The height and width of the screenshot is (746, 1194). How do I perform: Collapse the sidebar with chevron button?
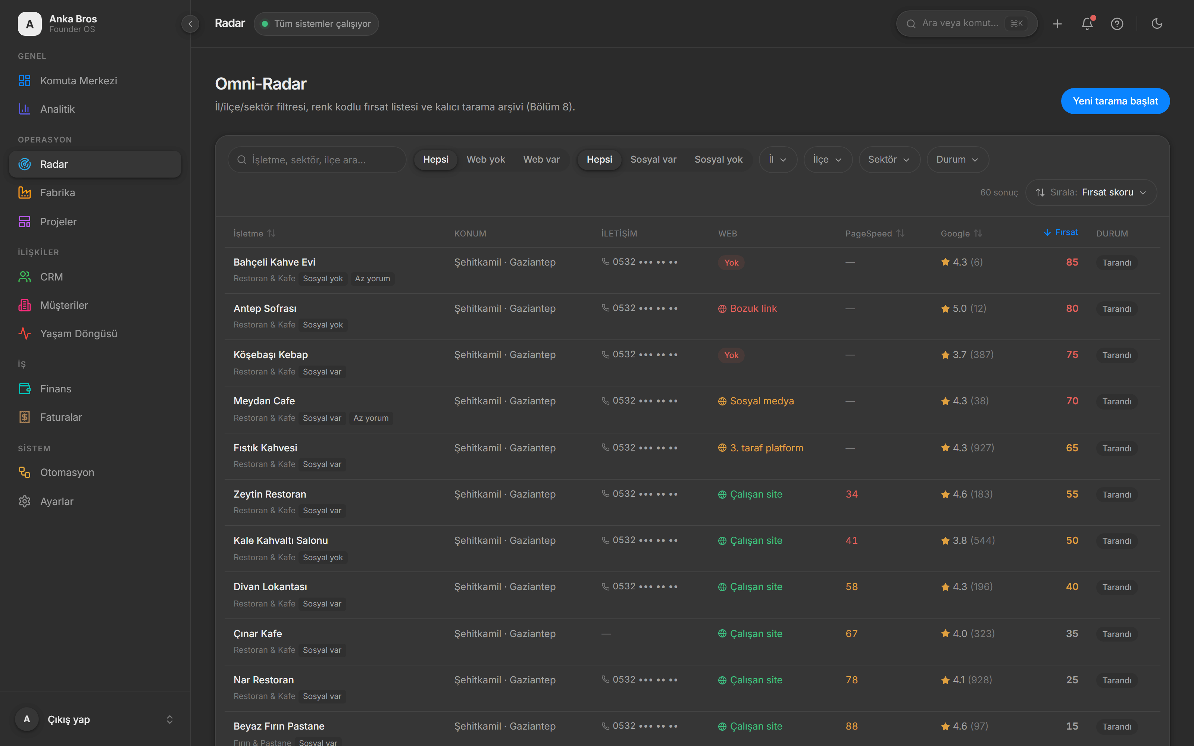click(190, 23)
